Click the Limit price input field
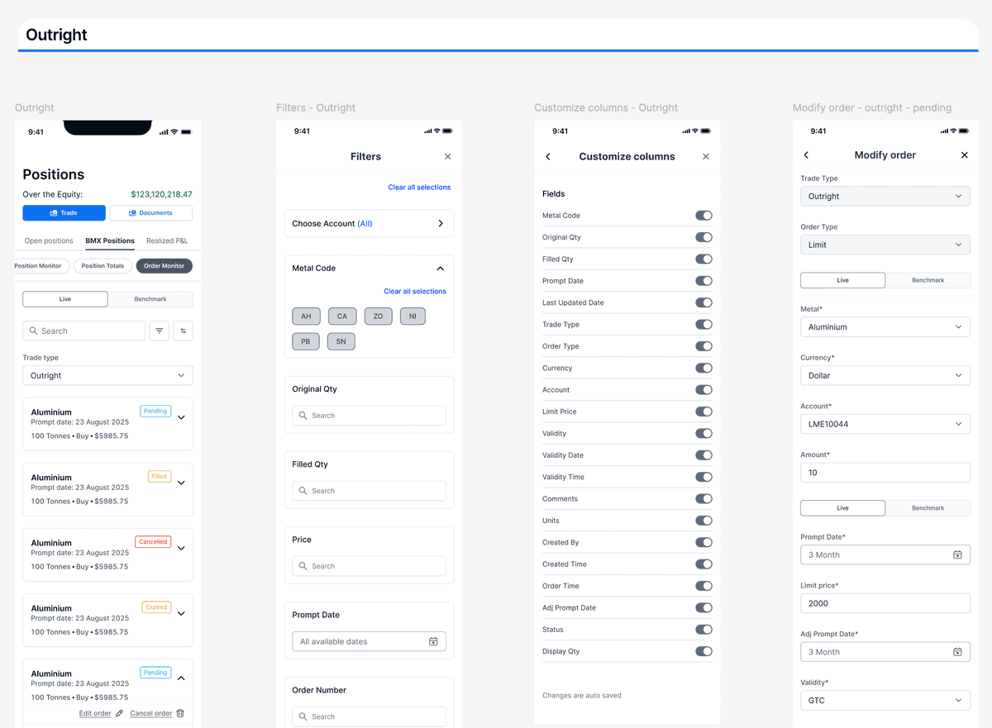 pos(885,603)
